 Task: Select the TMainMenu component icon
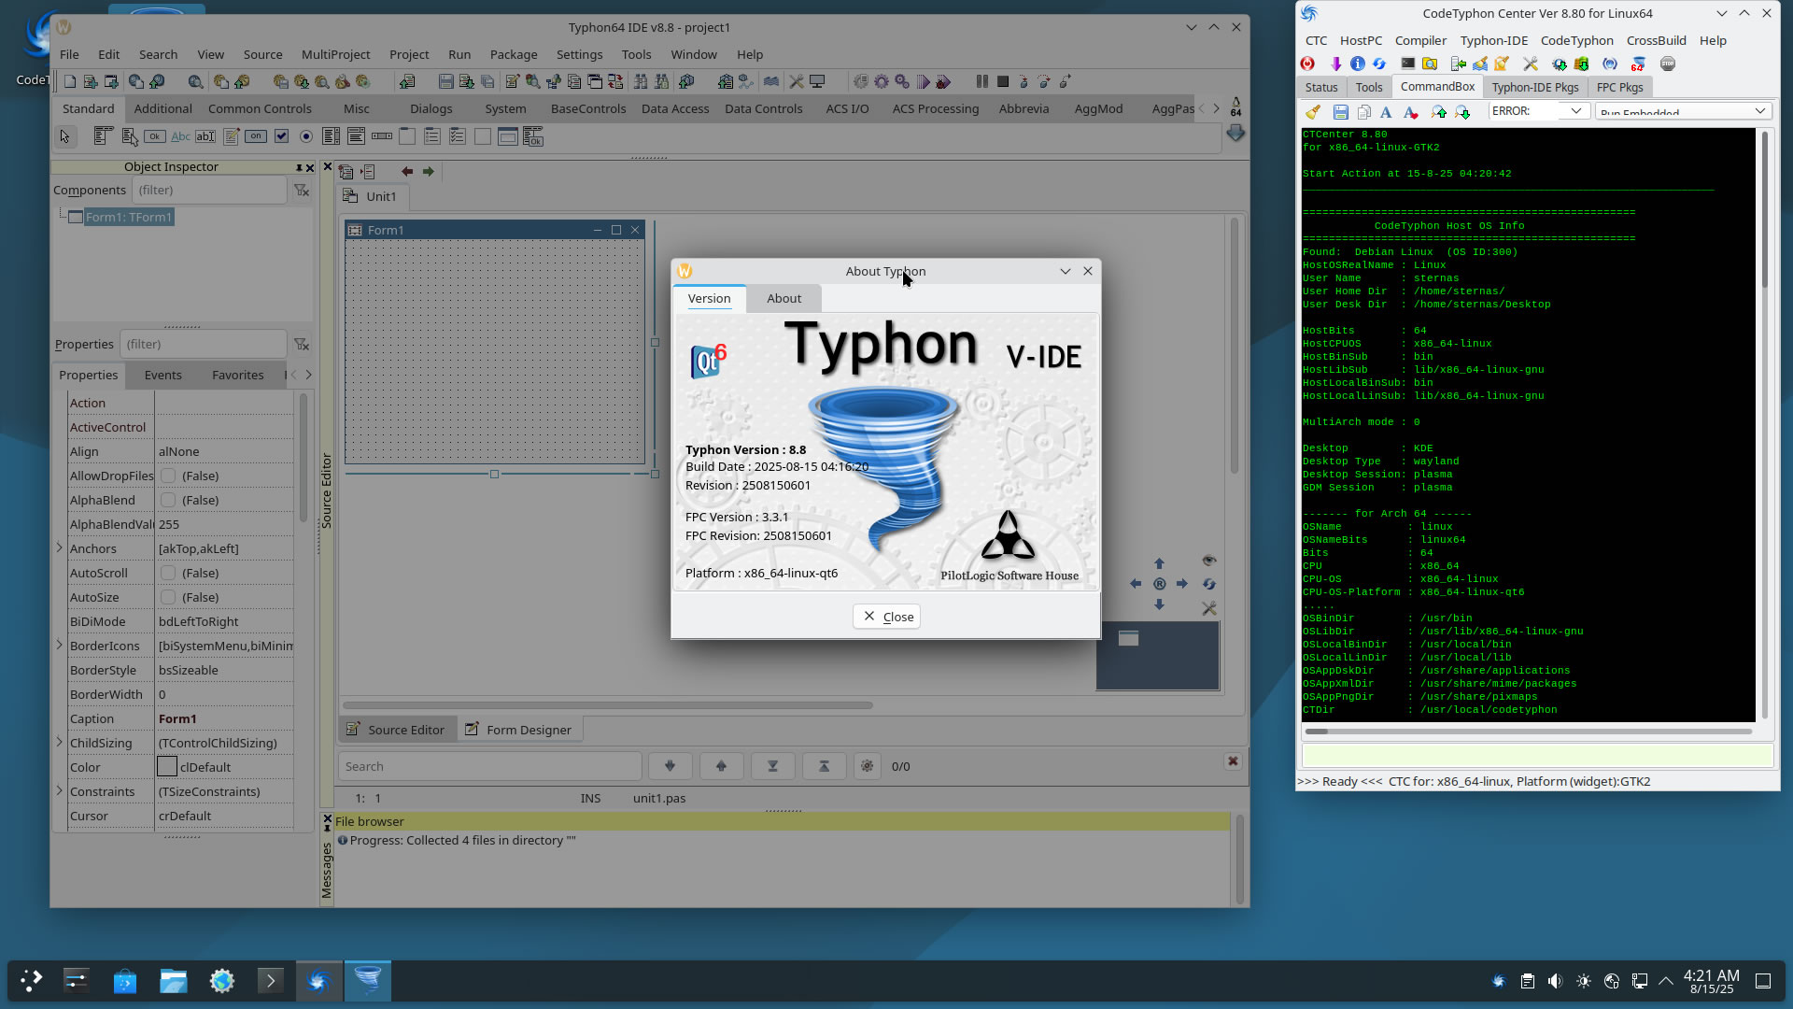pyautogui.click(x=104, y=136)
